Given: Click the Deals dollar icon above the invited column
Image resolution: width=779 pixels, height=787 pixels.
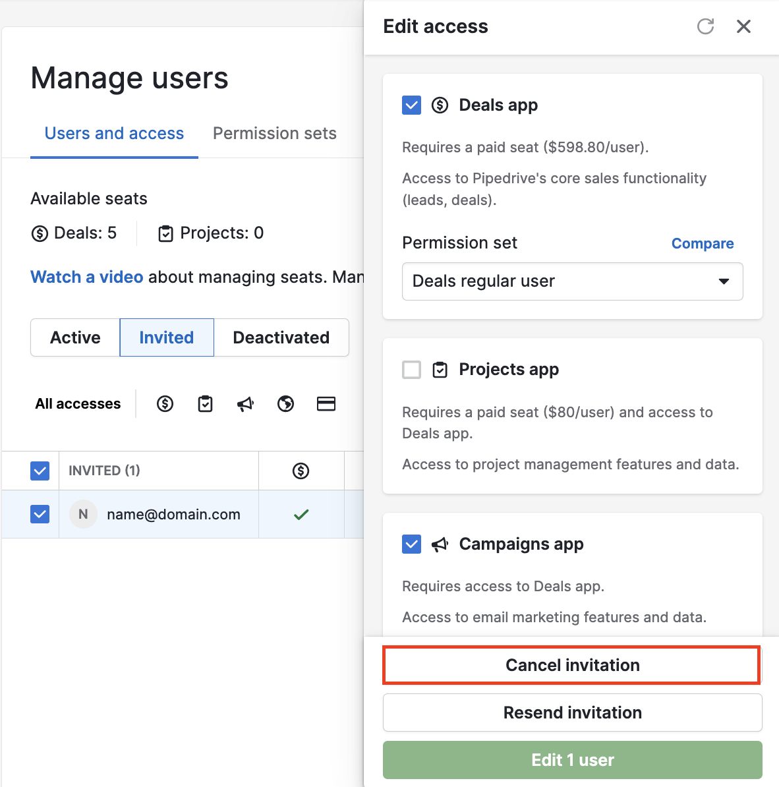Looking at the screenshot, I should coord(301,471).
